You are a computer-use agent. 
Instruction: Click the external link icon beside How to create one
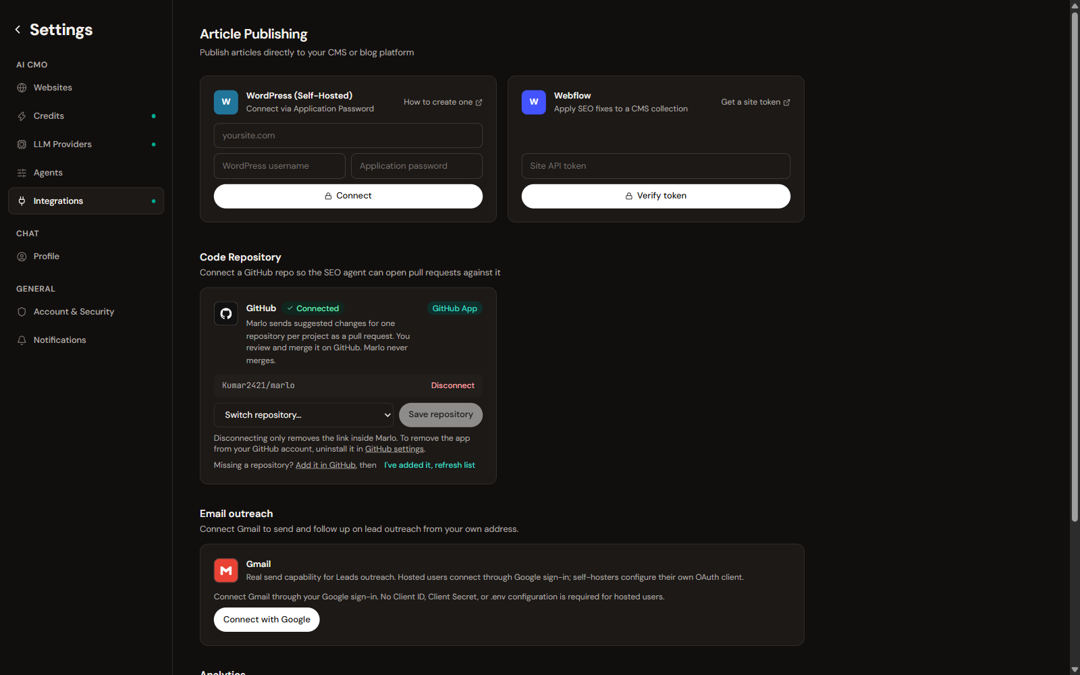pos(479,103)
